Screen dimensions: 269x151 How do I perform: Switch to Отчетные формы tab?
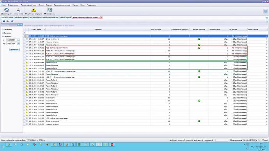click(21, 18)
